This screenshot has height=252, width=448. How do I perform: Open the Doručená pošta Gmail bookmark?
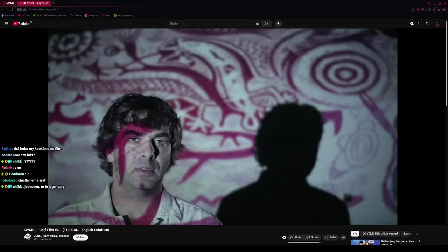[x=56, y=15]
